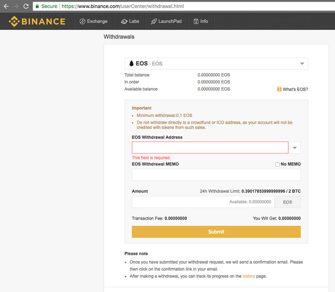Tick the No MEMO checkbox
This screenshot has height=292, width=335.
point(277,164)
